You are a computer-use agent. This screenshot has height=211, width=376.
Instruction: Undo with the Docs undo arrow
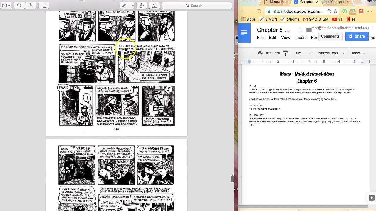point(268,53)
